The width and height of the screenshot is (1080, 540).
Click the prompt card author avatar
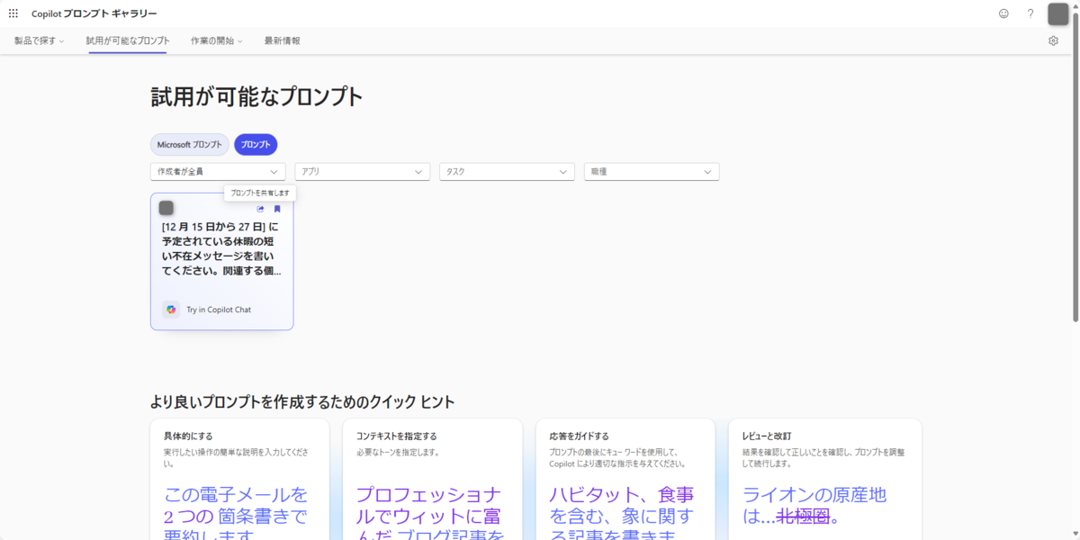pyautogui.click(x=166, y=208)
